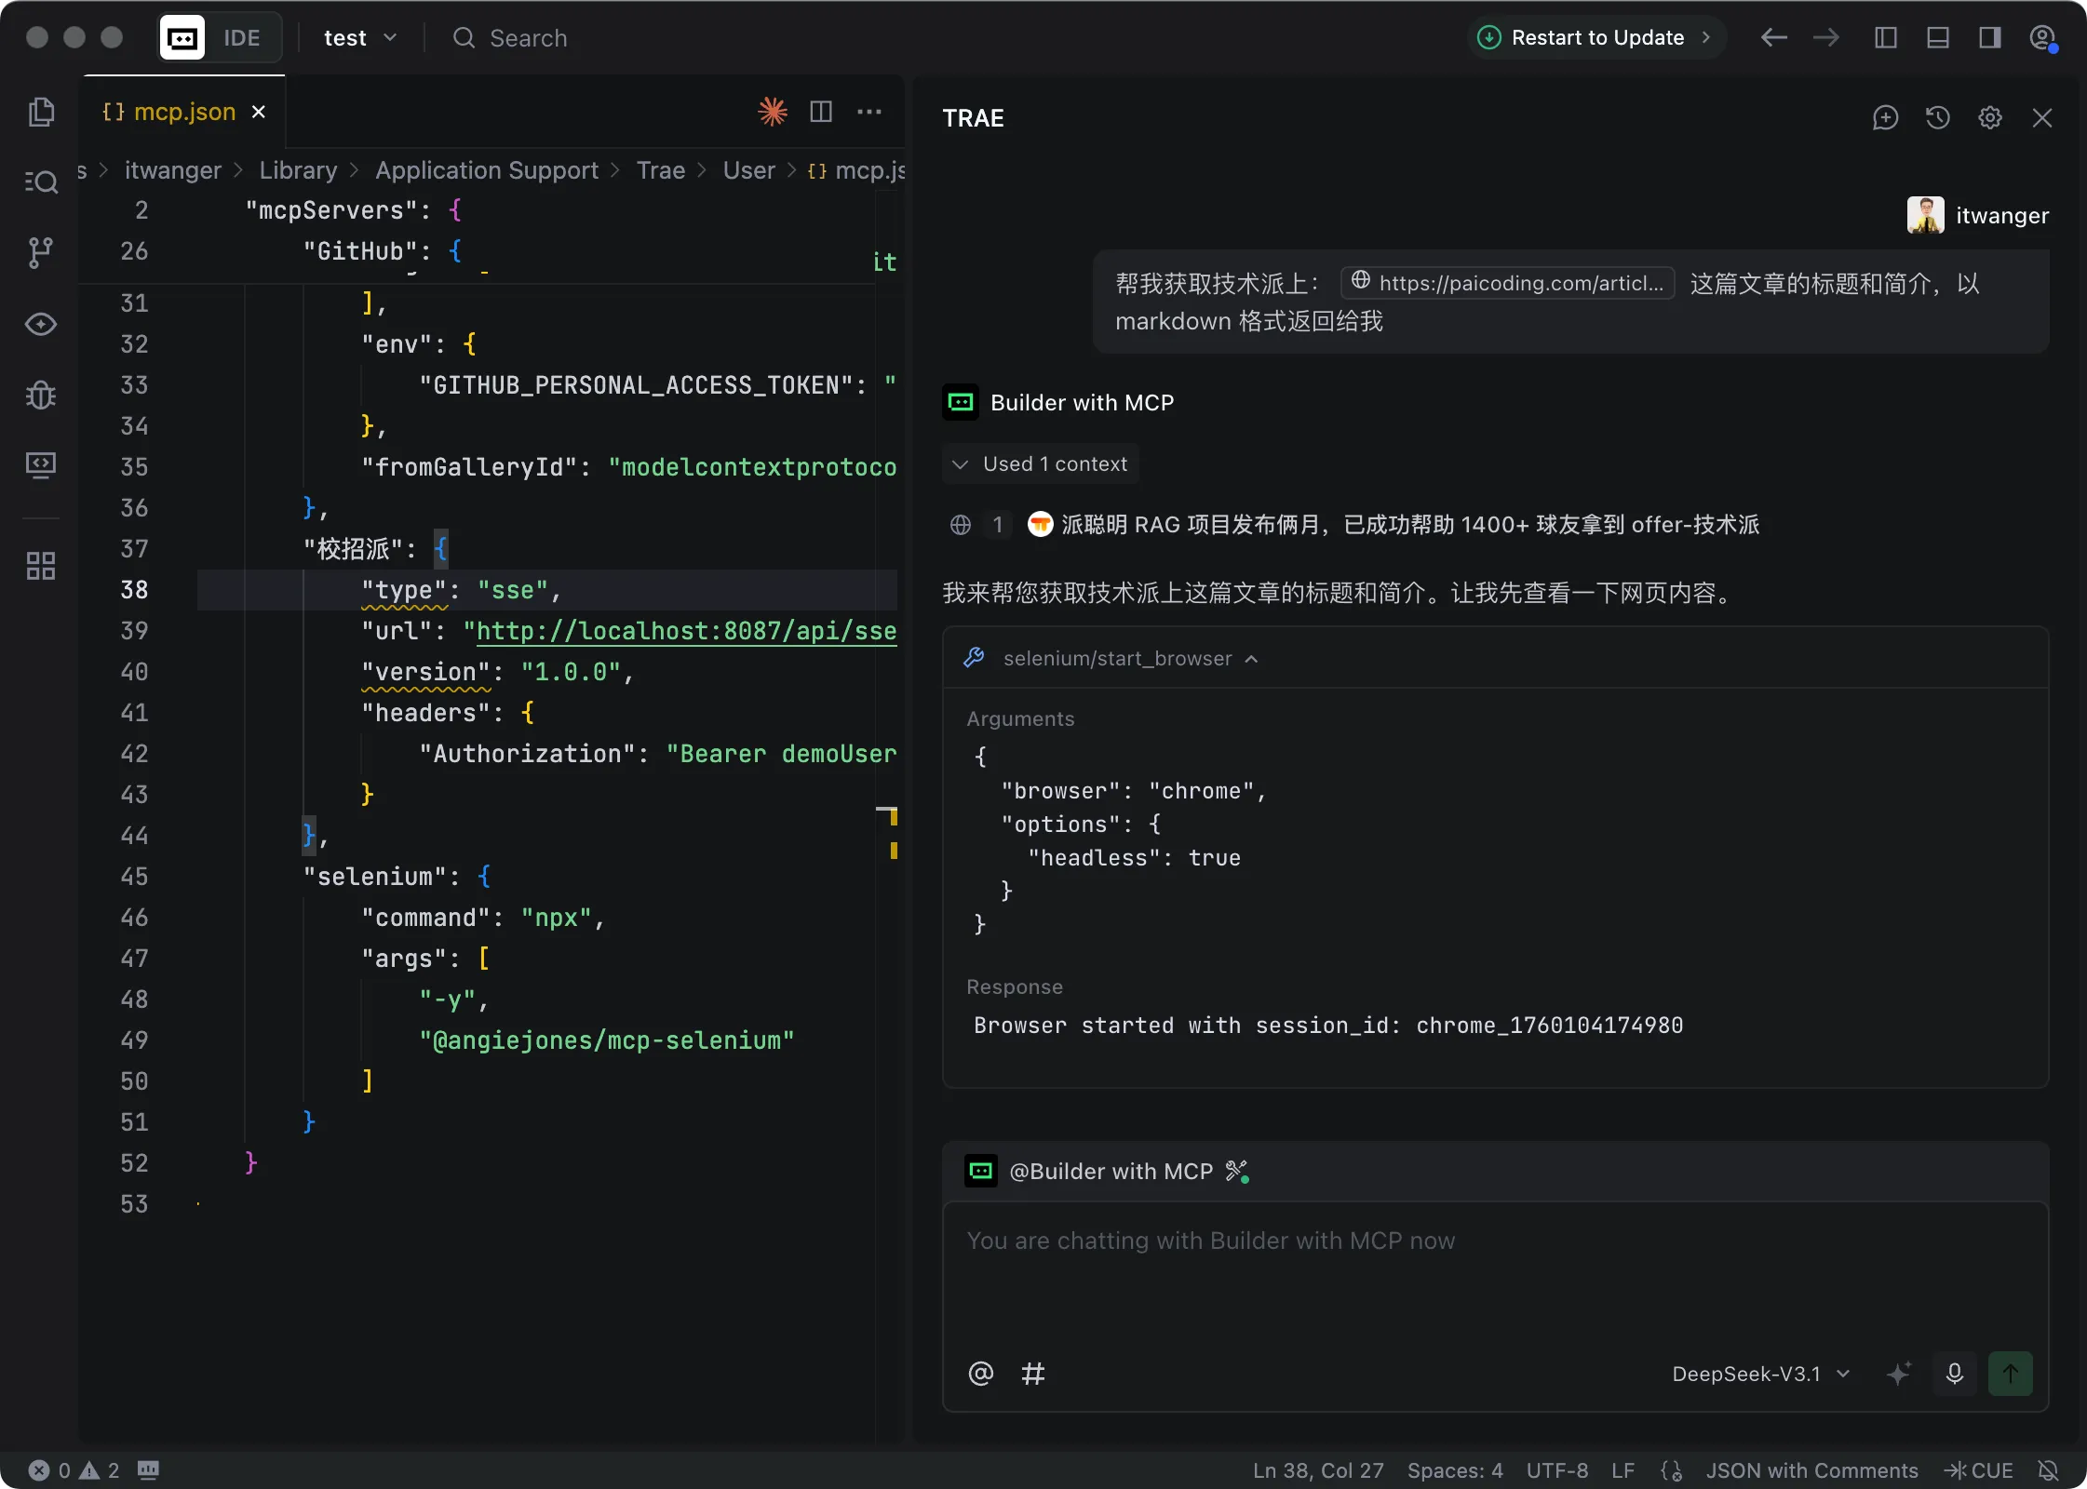Open the localhost:8087 URL link in editor
This screenshot has height=1489, width=2087.
point(686,631)
